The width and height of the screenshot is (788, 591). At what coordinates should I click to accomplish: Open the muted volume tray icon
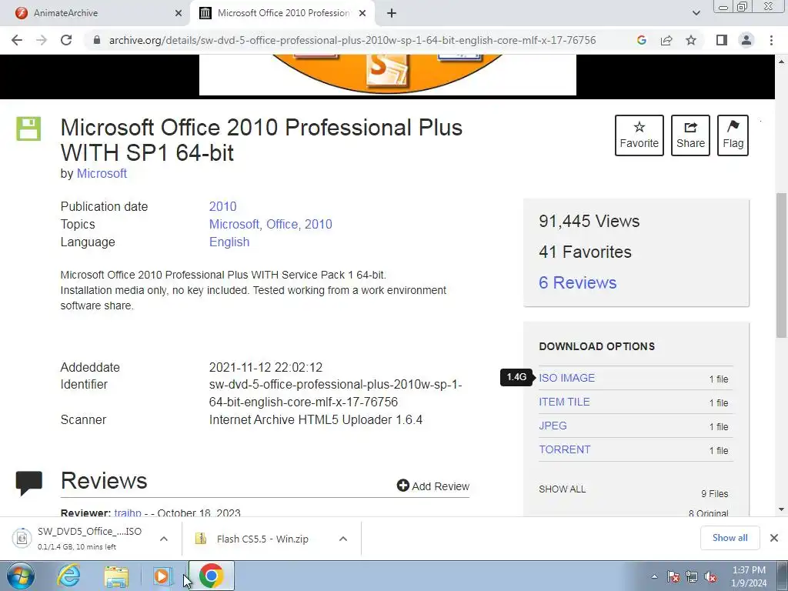710,577
